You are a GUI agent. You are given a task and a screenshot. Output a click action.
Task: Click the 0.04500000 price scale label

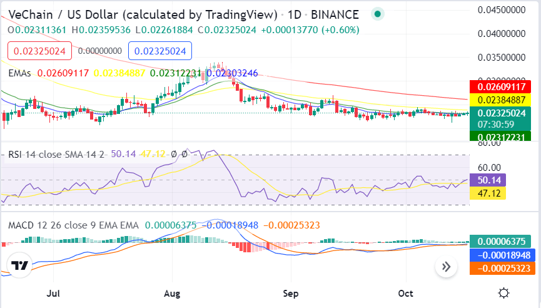pos(502,10)
